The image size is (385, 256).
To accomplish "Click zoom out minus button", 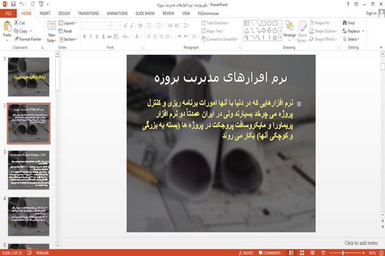I will [331, 253].
